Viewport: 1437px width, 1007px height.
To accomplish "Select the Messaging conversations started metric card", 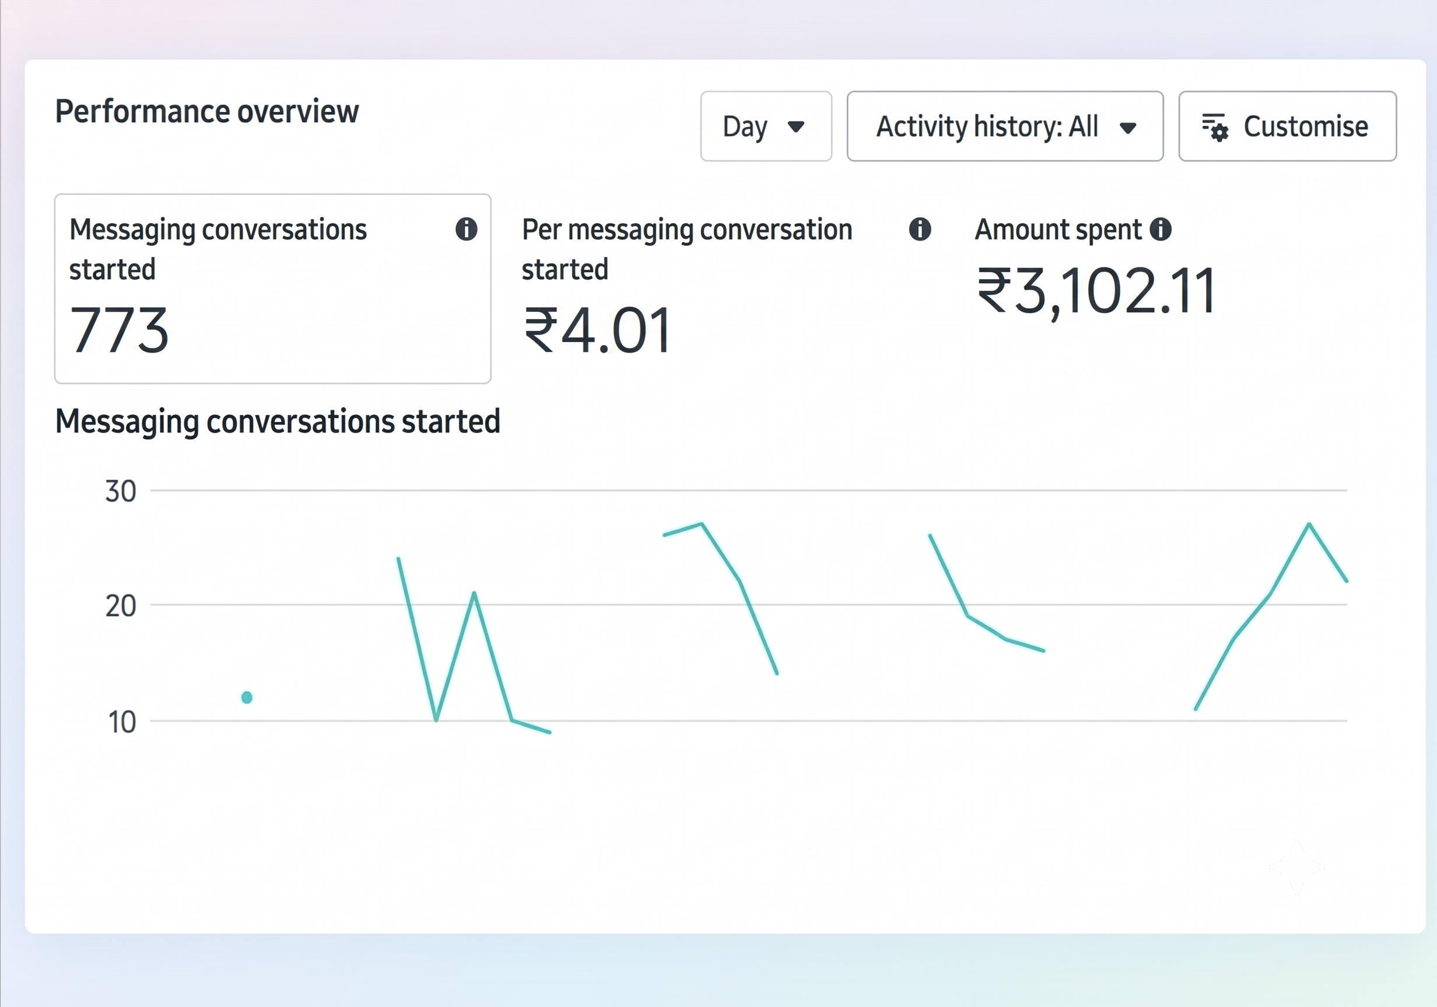I will pos(273,288).
